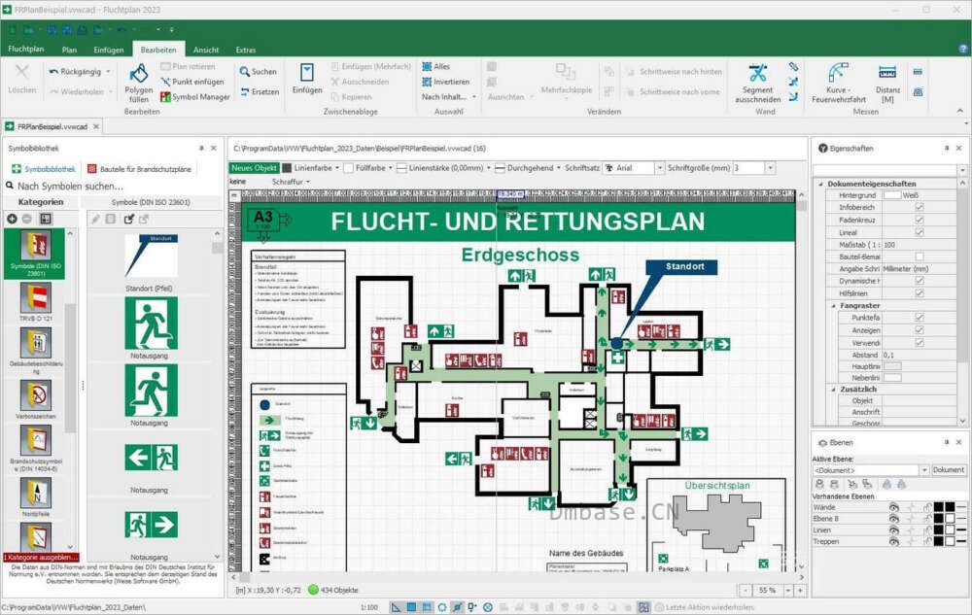Activate the Distanz [M] measuring tool
Screen dimensions: 972x615
click(887, 83)
